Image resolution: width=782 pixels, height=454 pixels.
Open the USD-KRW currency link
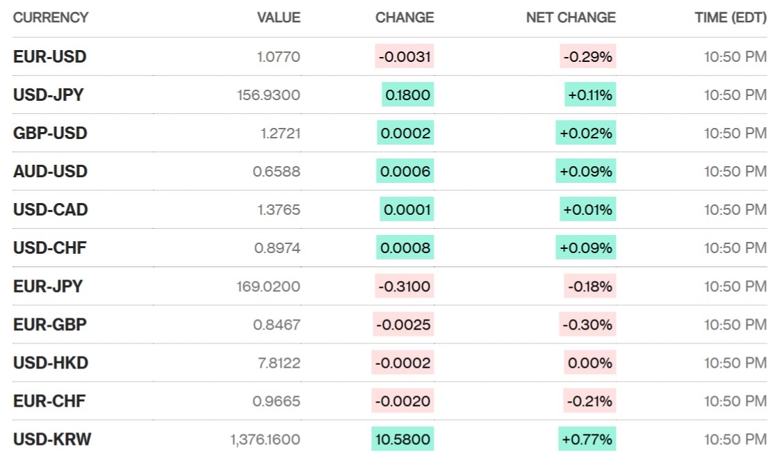coord(51,439)
